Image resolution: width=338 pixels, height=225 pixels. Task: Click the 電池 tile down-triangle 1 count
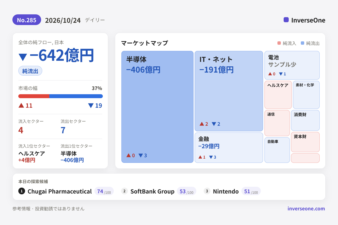pos(283,74)
